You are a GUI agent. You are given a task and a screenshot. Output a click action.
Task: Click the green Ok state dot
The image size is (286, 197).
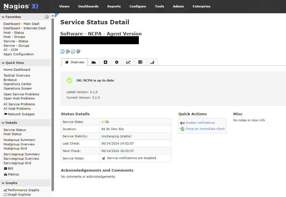[x=103, y=122]
